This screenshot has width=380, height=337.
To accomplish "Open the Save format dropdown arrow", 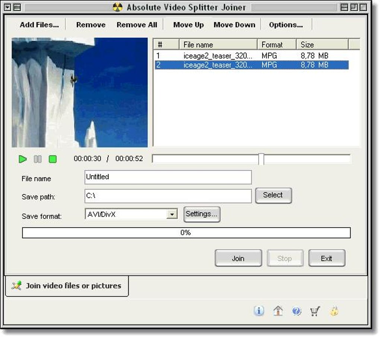I will click(x=172, y=214).
